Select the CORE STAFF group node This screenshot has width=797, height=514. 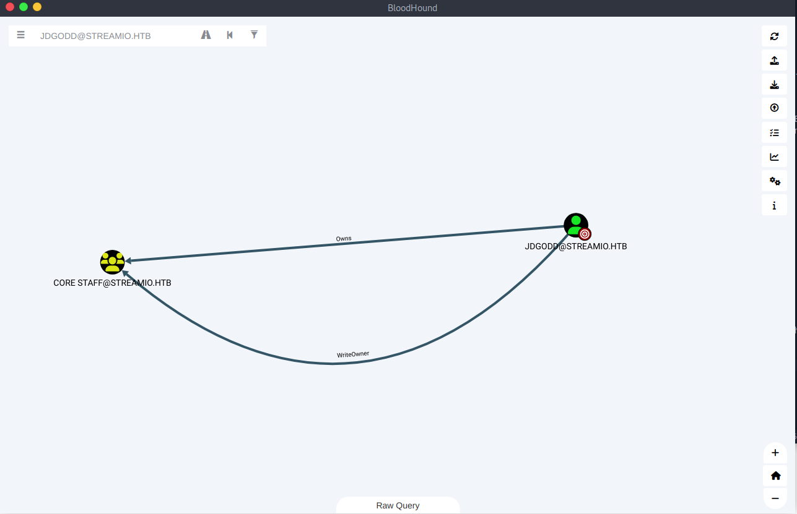112,262
